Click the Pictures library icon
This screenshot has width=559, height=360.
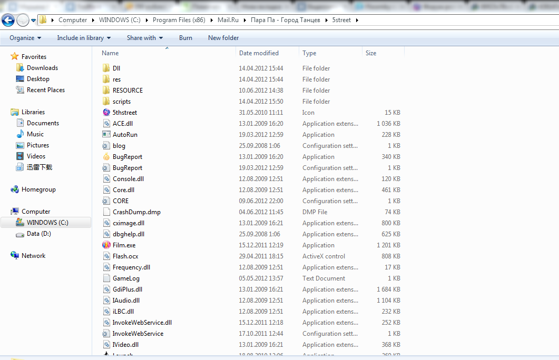point(20,145)
